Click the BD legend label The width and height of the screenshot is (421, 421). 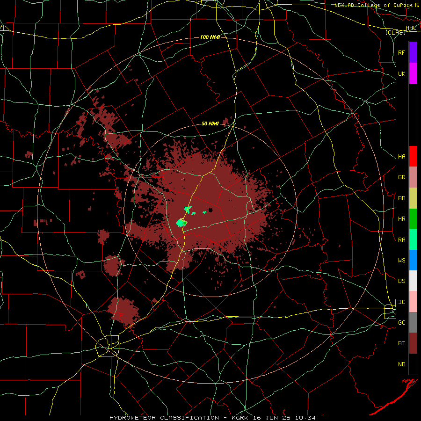coord(401,198)
